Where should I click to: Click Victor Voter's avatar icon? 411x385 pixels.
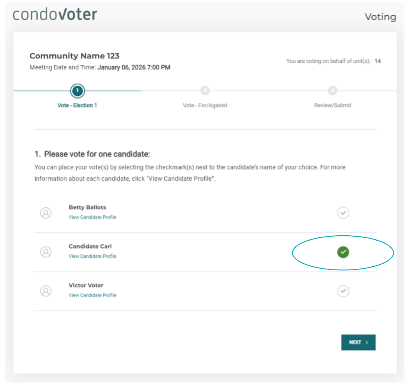46,291
